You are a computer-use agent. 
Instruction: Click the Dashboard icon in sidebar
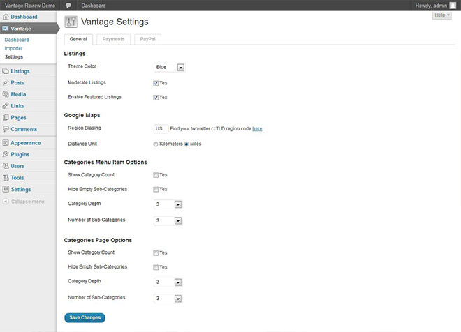coord(6,16)
